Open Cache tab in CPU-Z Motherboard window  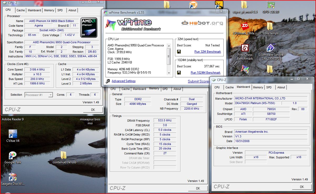coord(229,87)
